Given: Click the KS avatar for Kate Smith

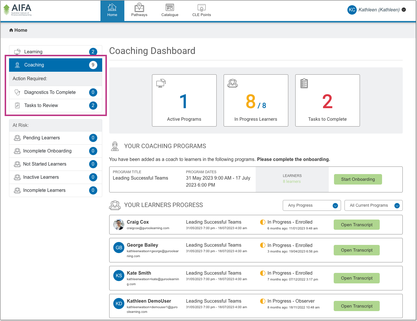Looking at the screenshot, I should click(x=119, y=276).
